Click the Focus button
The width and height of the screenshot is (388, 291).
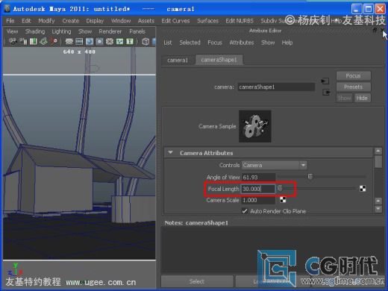[x=353, y=75]
